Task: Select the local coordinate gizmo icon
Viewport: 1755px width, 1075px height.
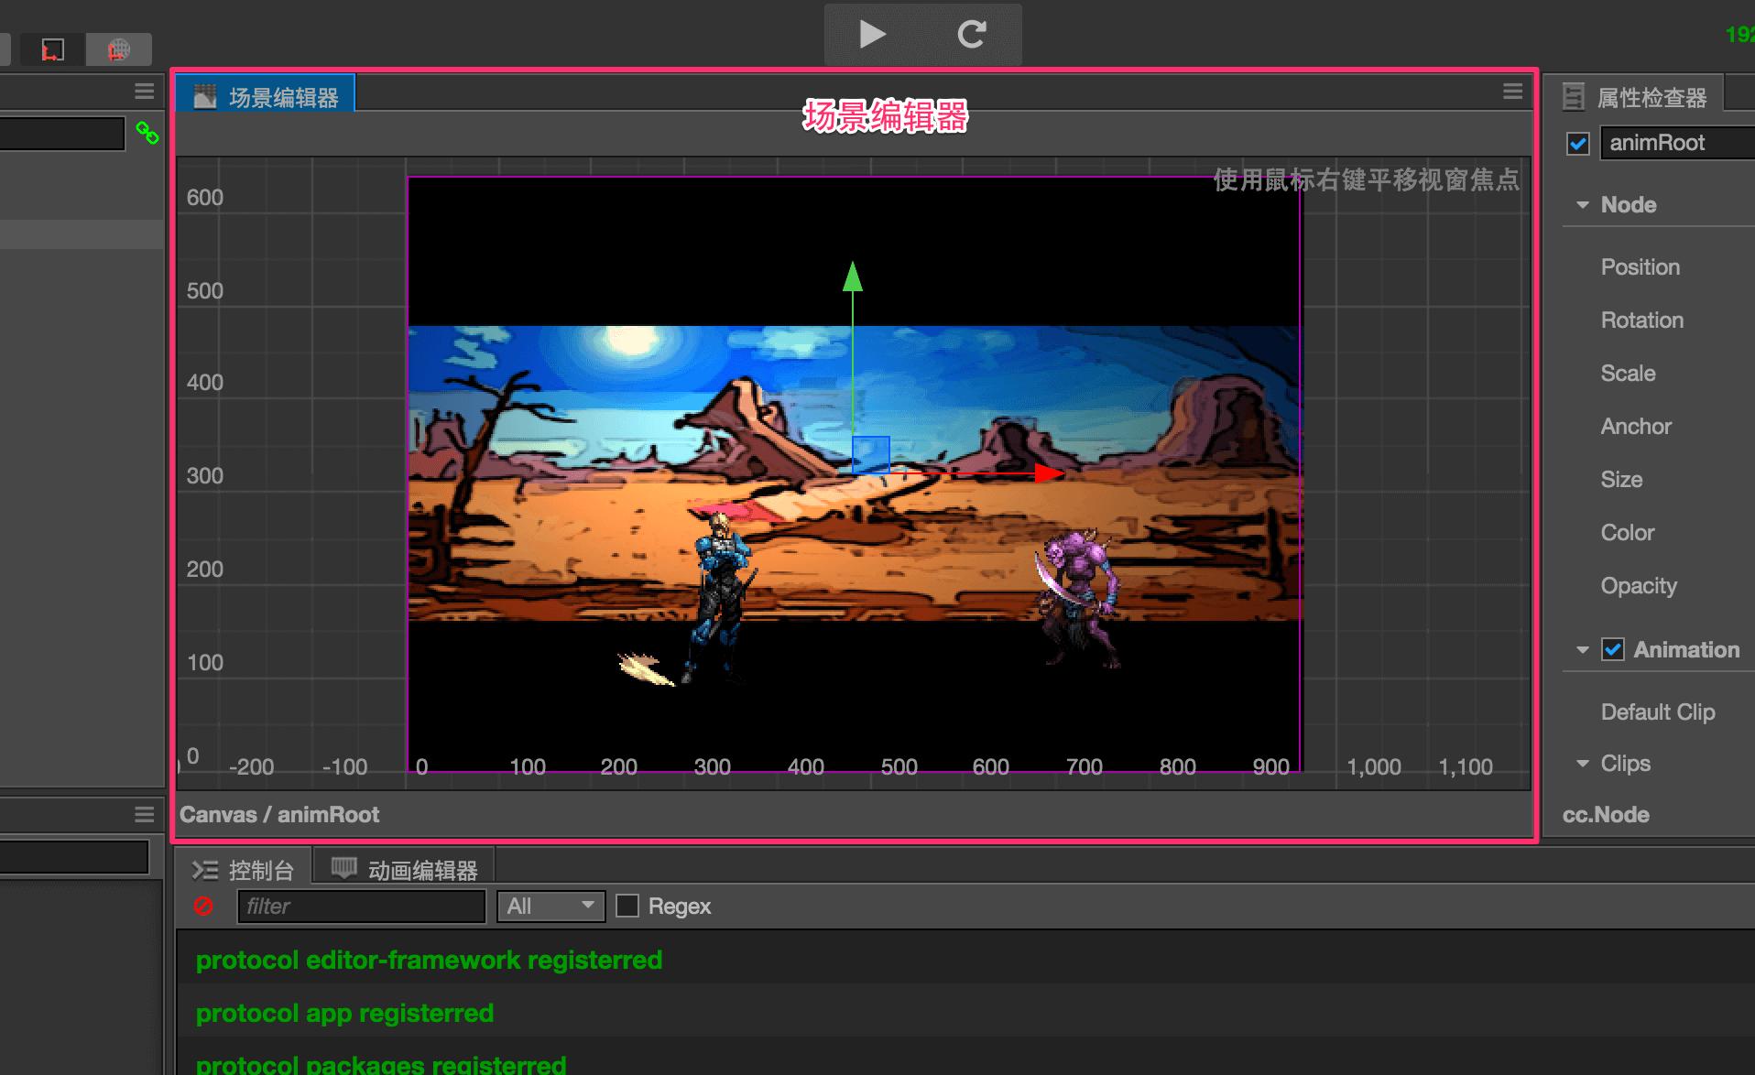Action: (53, 49)
